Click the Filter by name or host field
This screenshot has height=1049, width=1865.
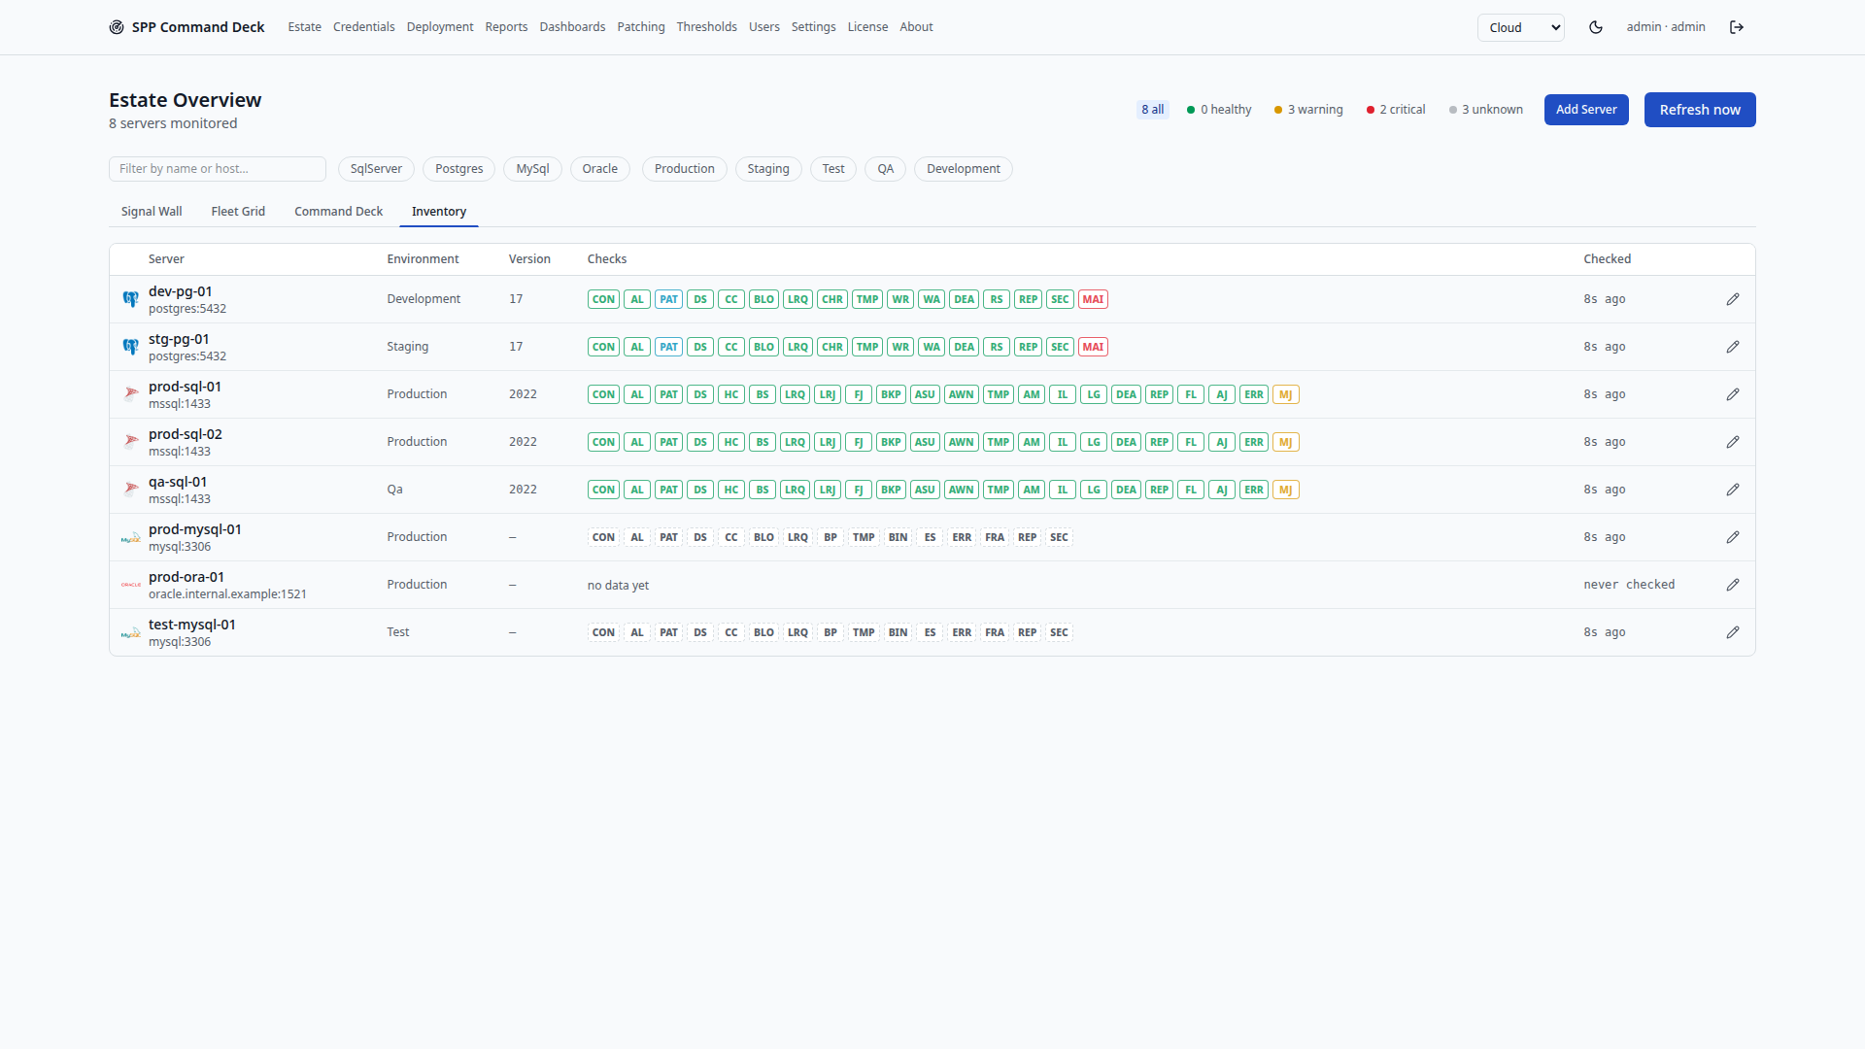(218, 169)
